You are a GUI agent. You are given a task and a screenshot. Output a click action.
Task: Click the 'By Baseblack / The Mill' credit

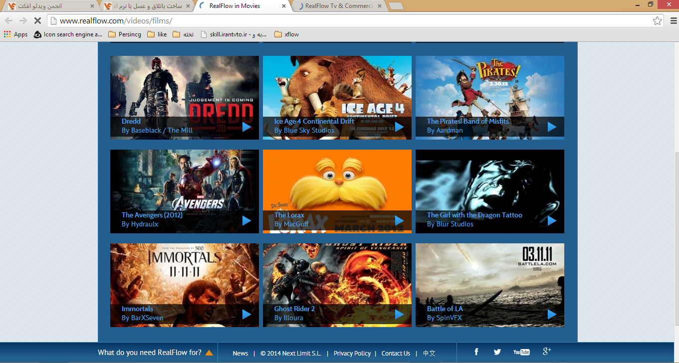tap(157, 130)
